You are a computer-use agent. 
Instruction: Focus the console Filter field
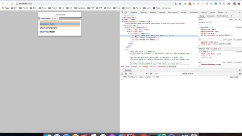click(x=167, y=74)
